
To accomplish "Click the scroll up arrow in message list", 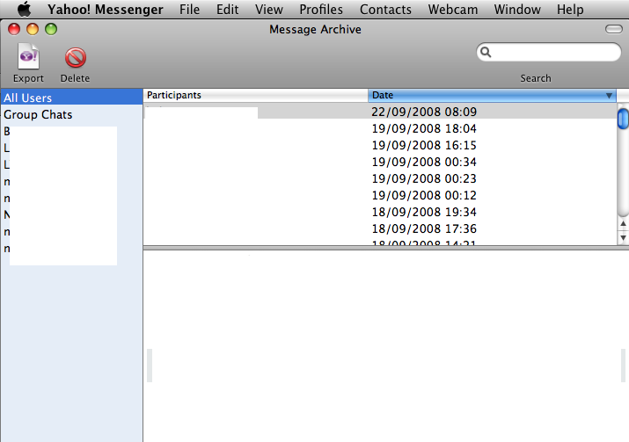I will 623,224.
